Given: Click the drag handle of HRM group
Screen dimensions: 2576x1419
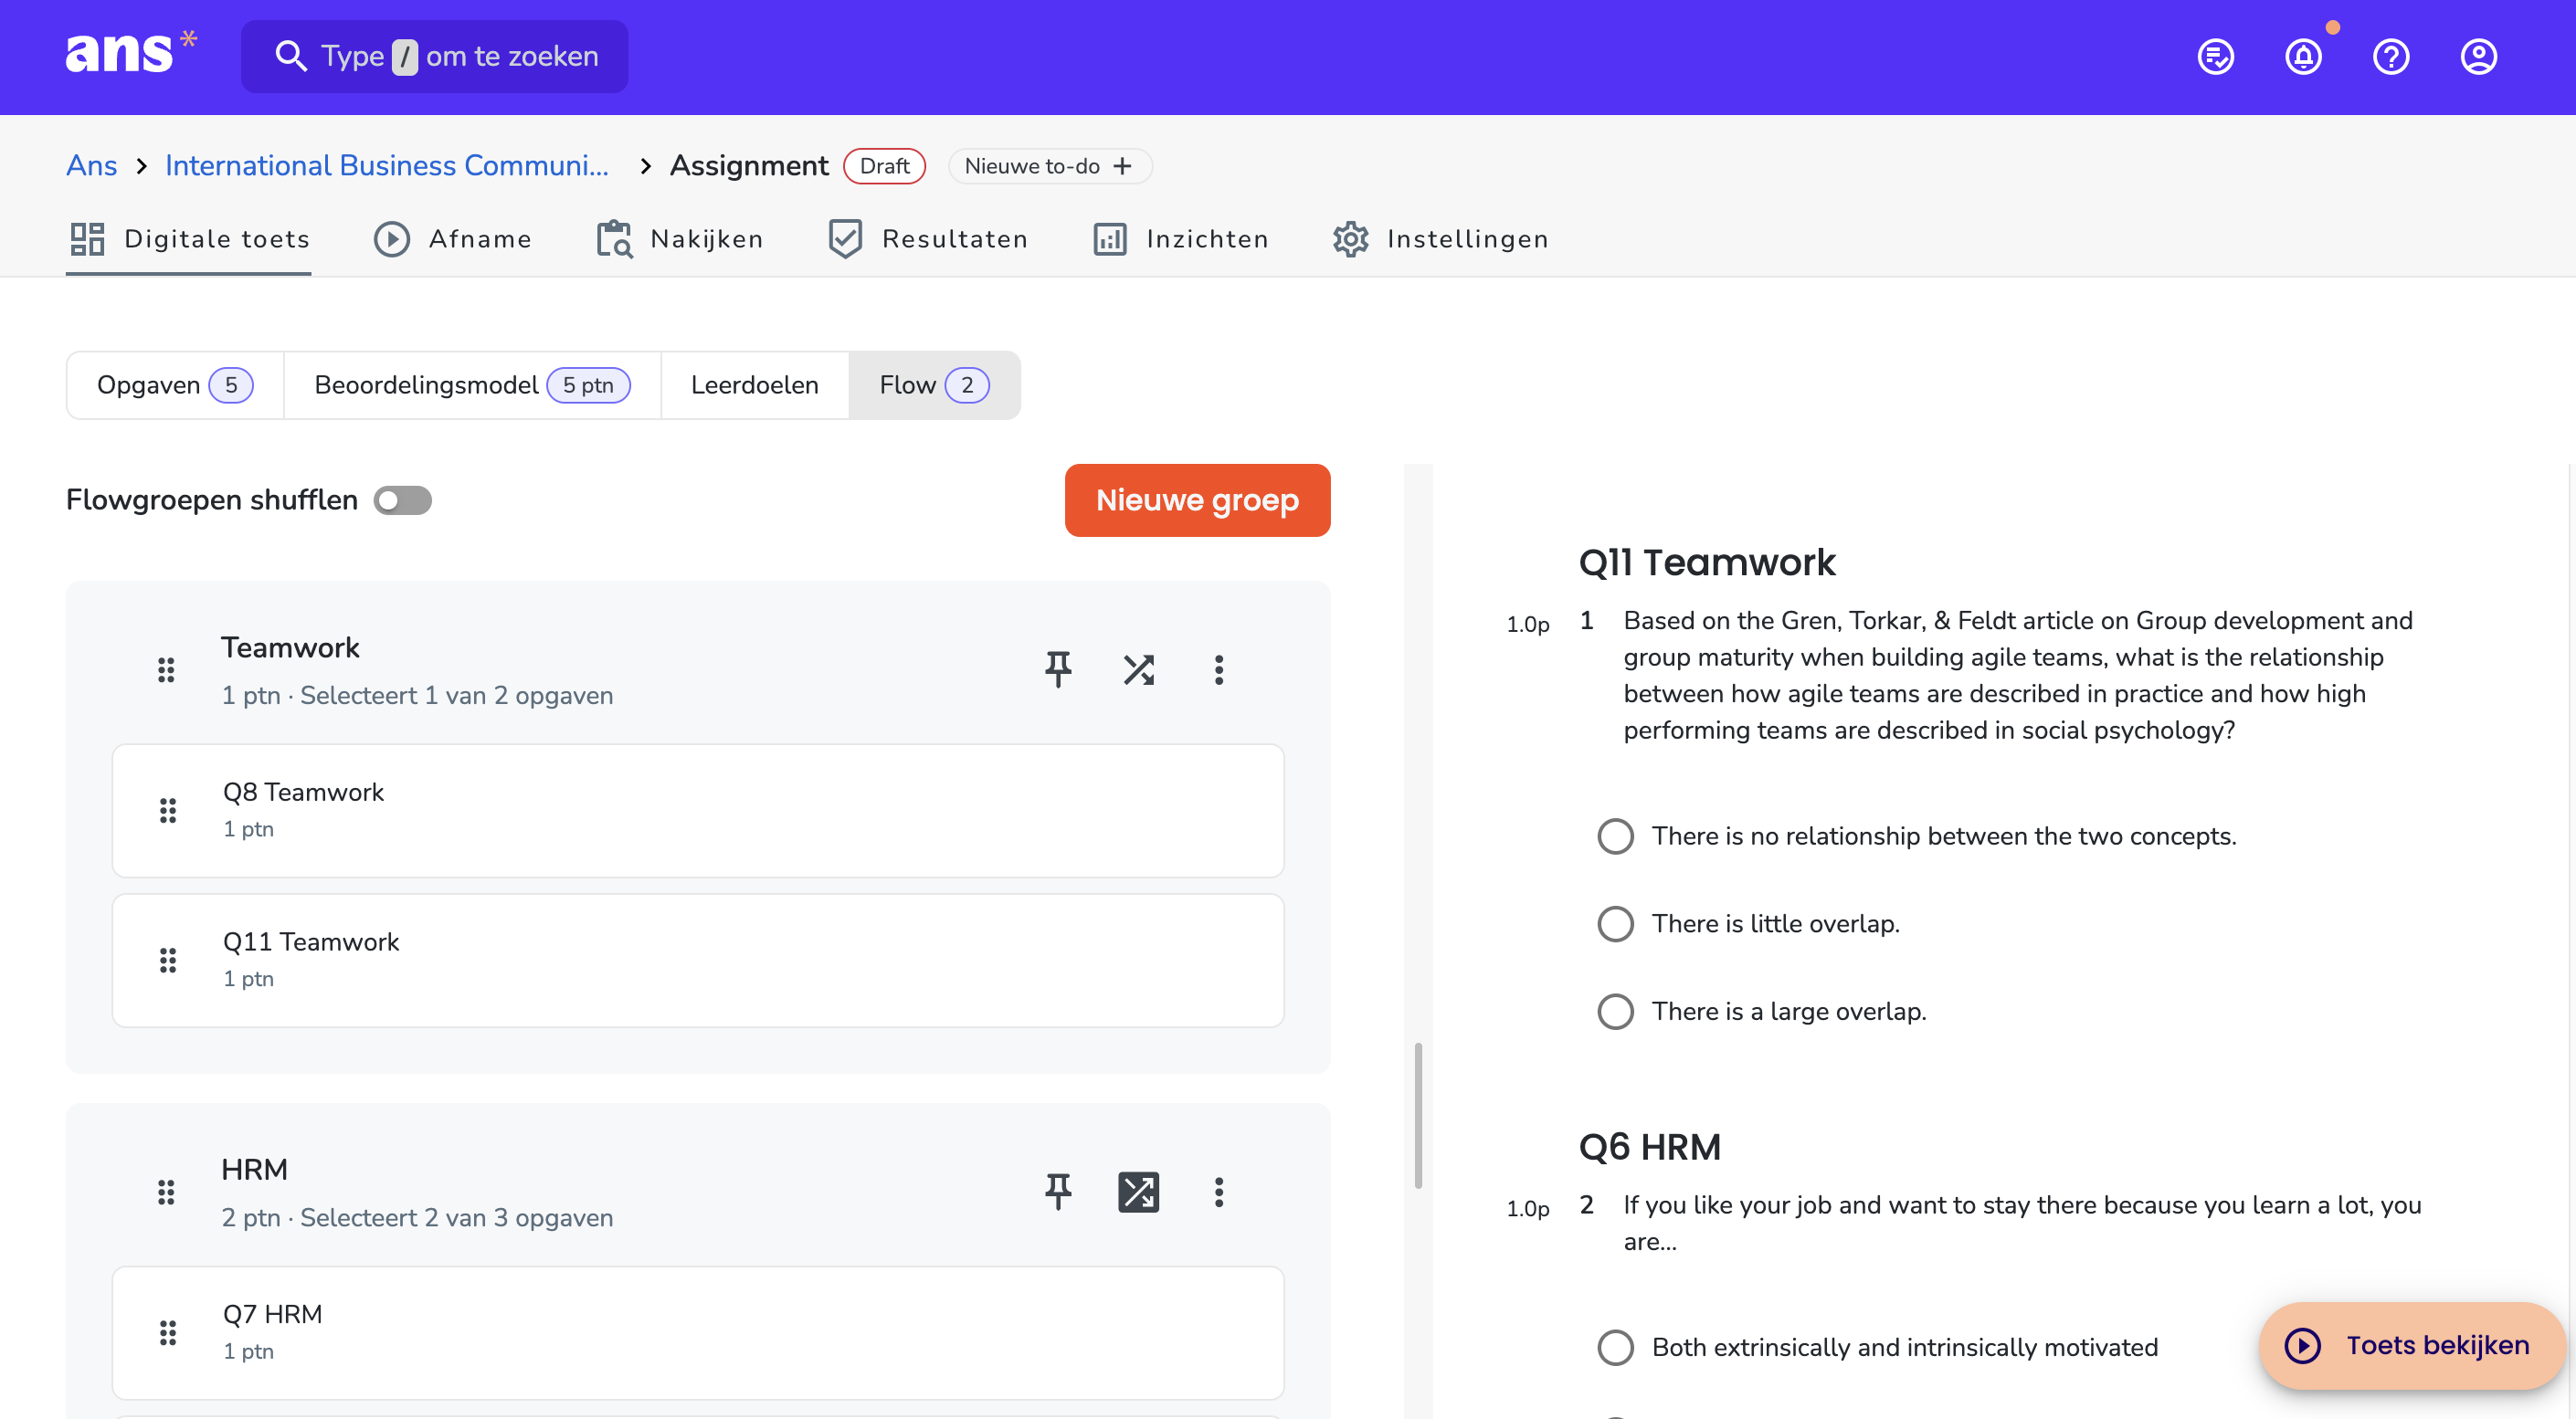Looking at the screenshot, I should [x=166, y=1191].
